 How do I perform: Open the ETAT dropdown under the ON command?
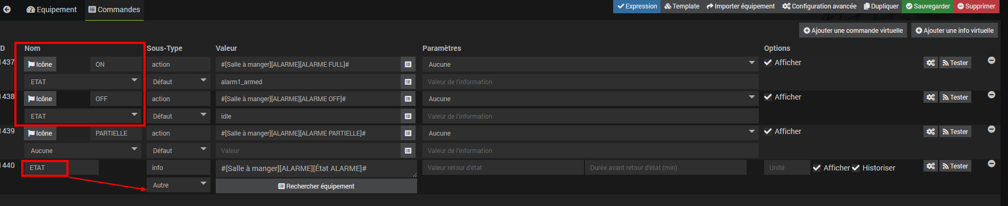83,82
